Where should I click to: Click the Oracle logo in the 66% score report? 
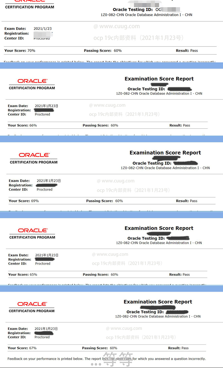pos(32,81)
